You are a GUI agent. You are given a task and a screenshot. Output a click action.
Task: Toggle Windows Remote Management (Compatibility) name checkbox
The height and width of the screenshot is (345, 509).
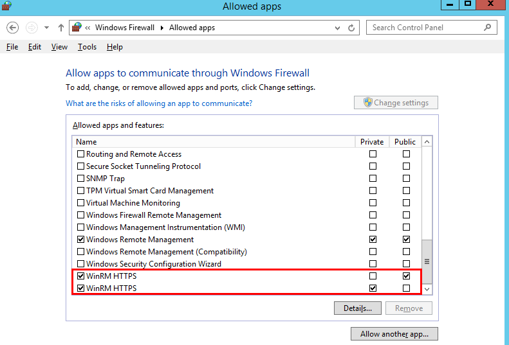click(x=80, y=252)
